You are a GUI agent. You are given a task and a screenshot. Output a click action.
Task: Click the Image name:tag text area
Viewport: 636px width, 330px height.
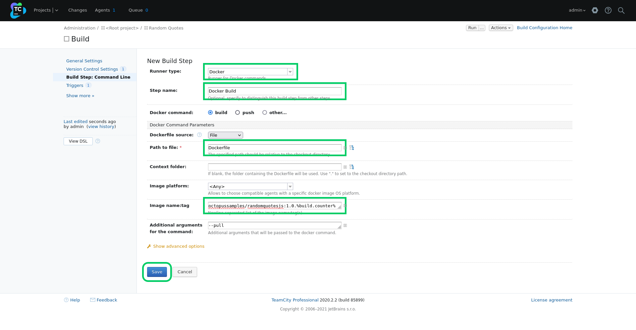click(x=275, y=206)
